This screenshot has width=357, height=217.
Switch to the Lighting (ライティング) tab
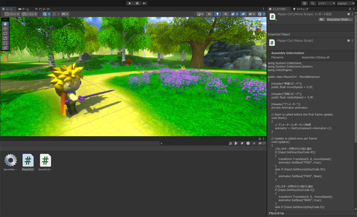point(301,9)
